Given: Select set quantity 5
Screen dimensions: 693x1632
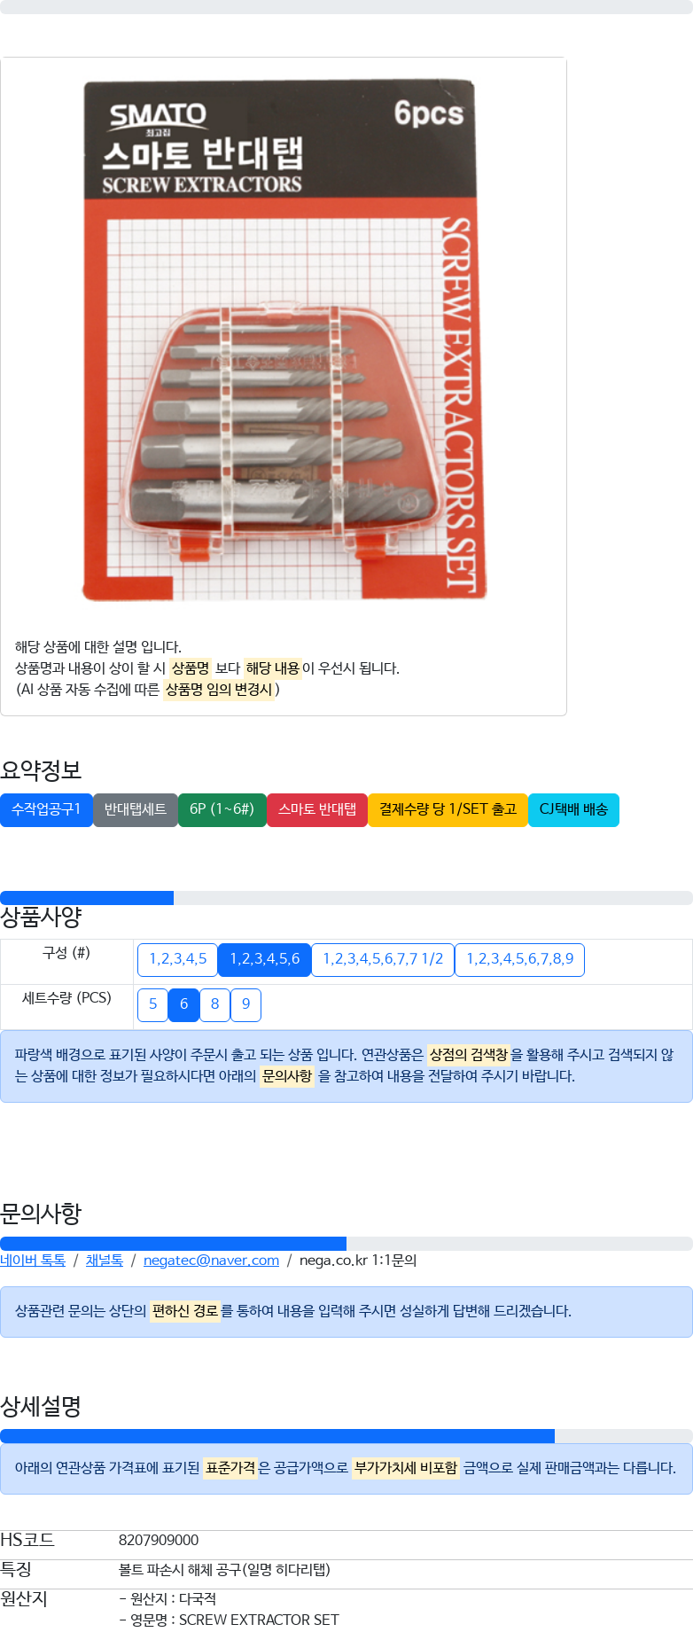Looking at the screenshot, I should pyautogui.click(x=152, y=1004).
